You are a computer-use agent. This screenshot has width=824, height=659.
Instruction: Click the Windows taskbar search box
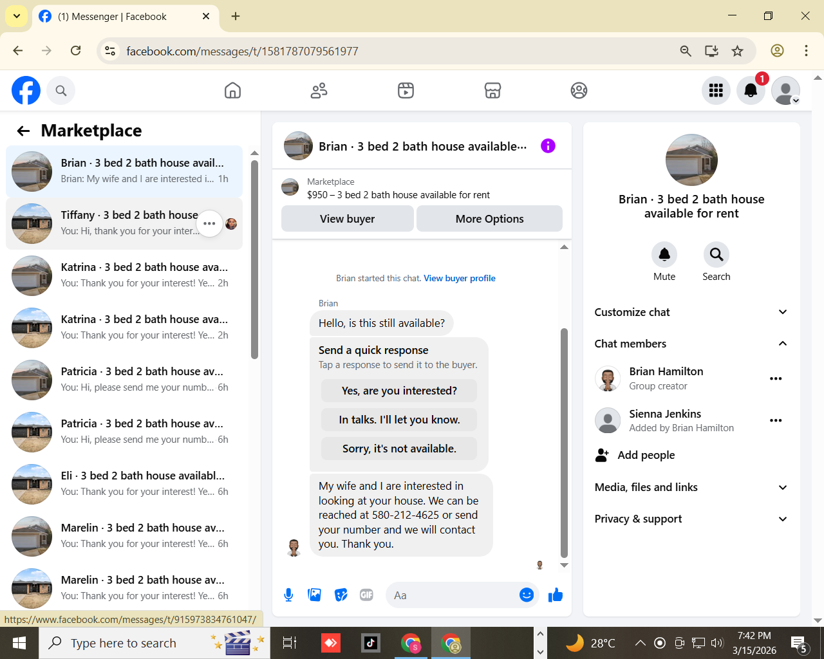pyautogui.click(x=154, y=643)
